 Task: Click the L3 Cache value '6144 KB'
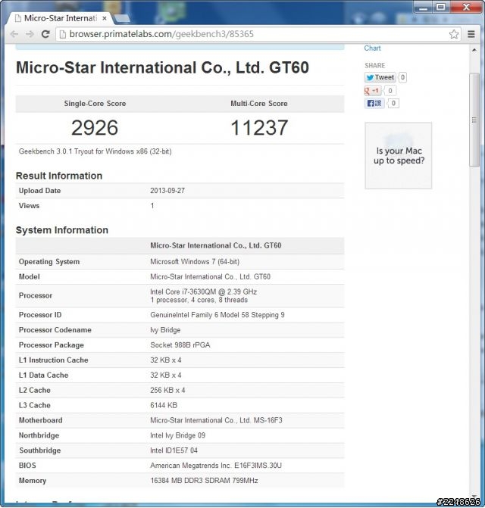coord(164,405)
